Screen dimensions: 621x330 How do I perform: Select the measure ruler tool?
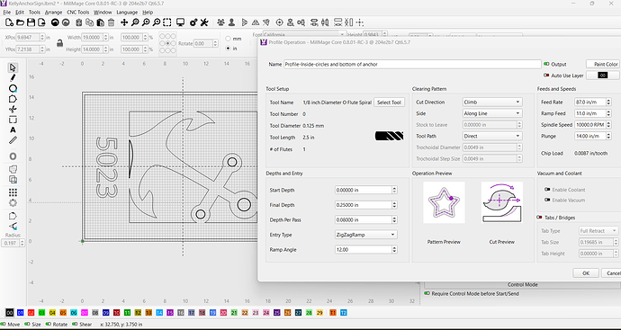click(13, 140)
